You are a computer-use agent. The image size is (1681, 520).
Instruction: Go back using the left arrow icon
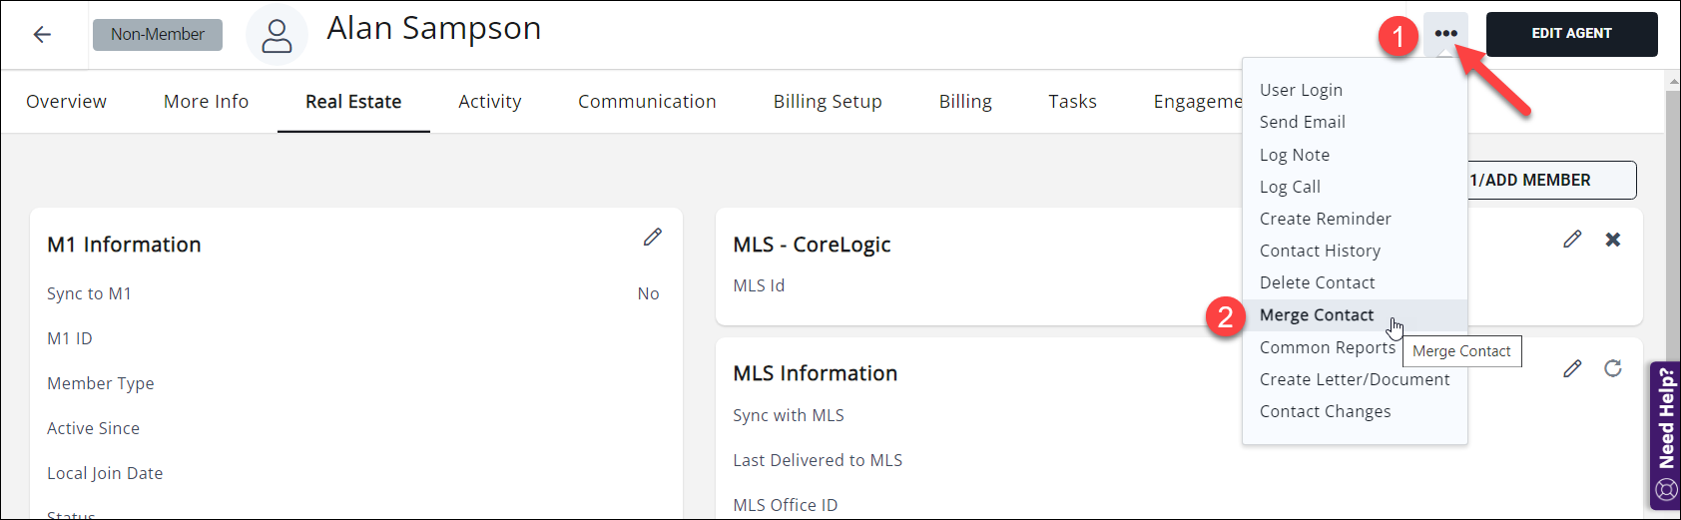pyautogui.click(x=42, y=35)
